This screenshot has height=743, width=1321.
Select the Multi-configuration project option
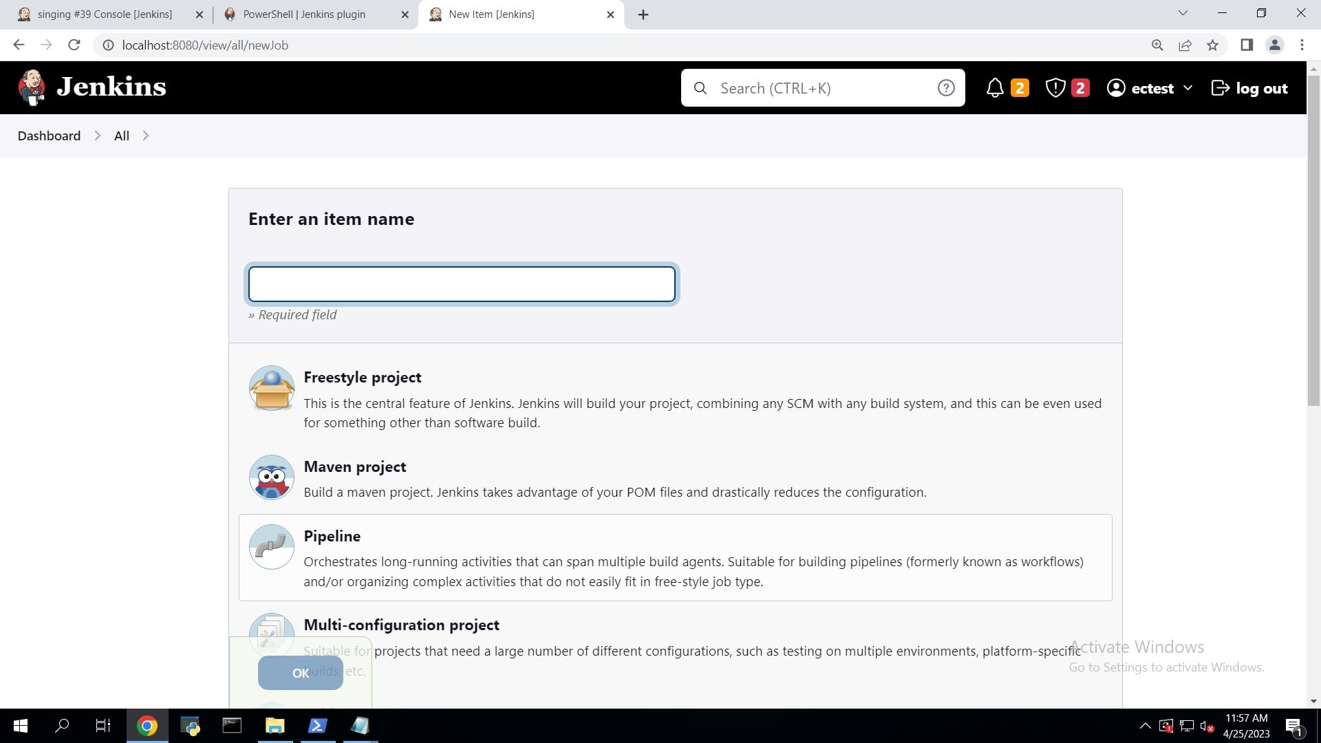(401, 625)
